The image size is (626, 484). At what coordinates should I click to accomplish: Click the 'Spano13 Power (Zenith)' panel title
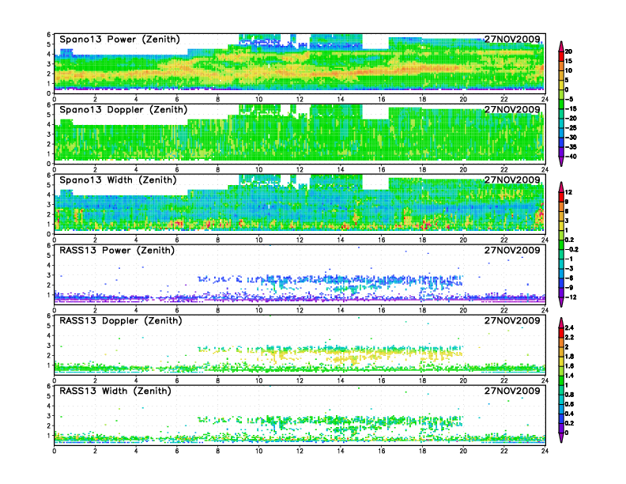point(120,40)
